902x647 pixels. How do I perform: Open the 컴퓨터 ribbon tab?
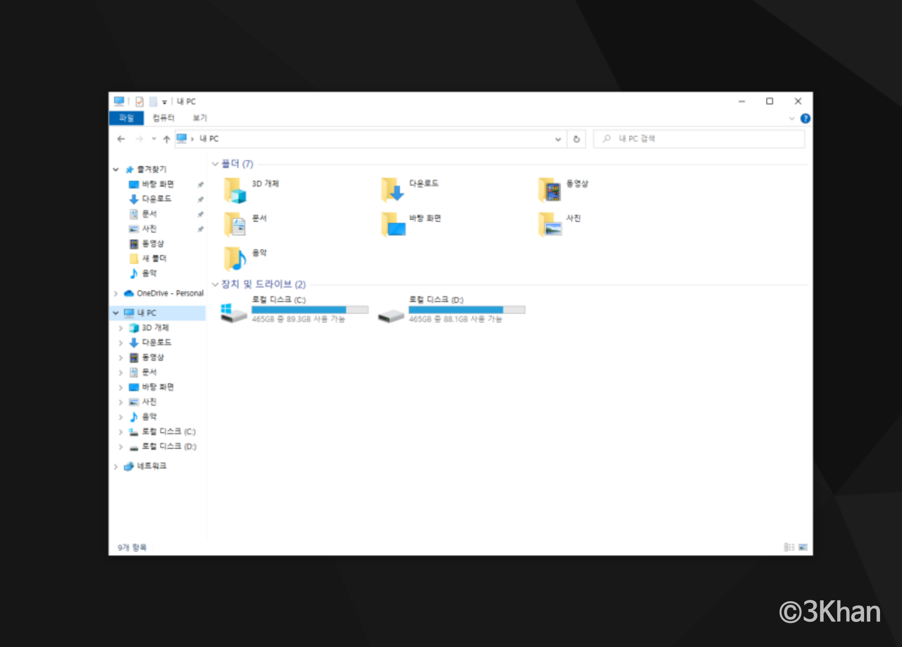[163, 118]
